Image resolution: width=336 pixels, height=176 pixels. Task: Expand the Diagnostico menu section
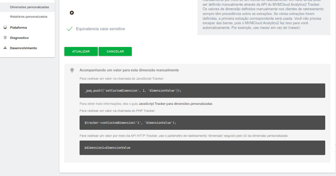click(x=19, y=38)
